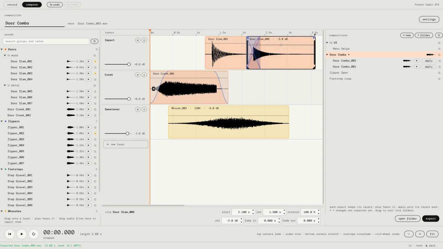Collapse the Door Combo composition exports

327,55
